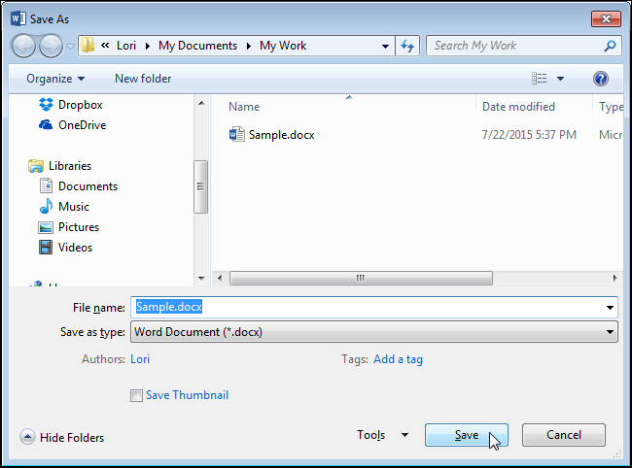The width and height of the screenshot is (632, 468).
Task: Open the Organize menu
Action: (x=55, y=79)
